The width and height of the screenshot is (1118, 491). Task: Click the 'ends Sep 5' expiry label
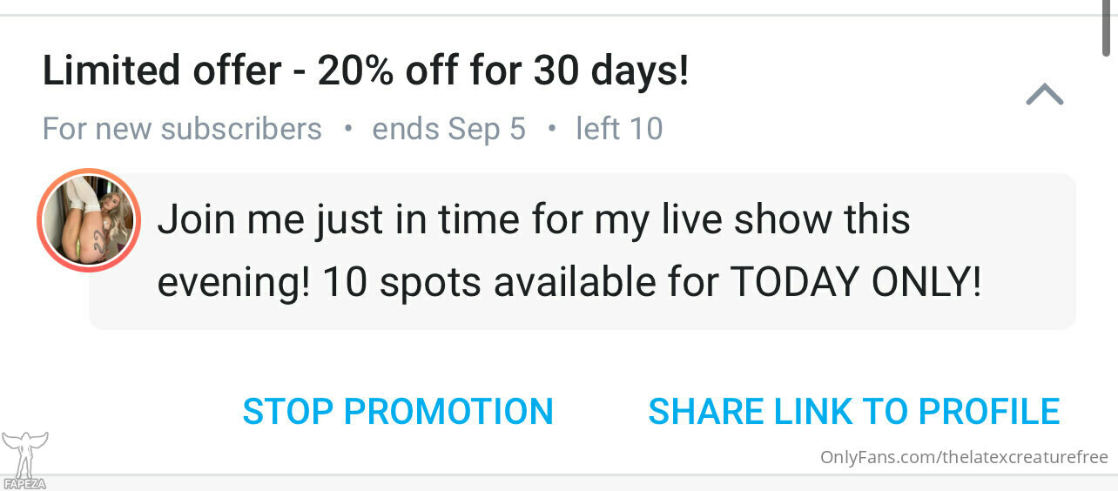(x=449, y=129)
